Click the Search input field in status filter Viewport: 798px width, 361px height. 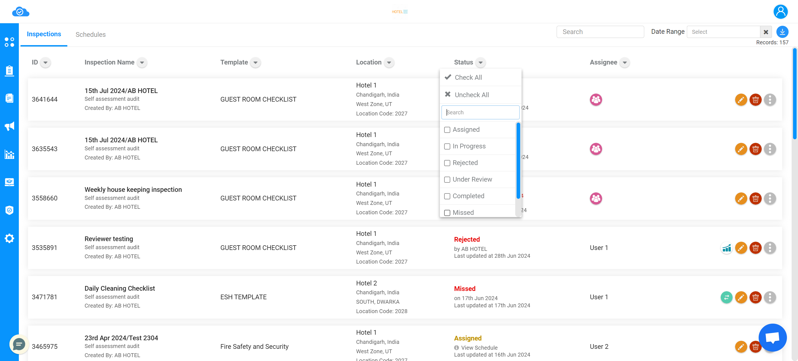pyautogui.click(x=480, y=112)
